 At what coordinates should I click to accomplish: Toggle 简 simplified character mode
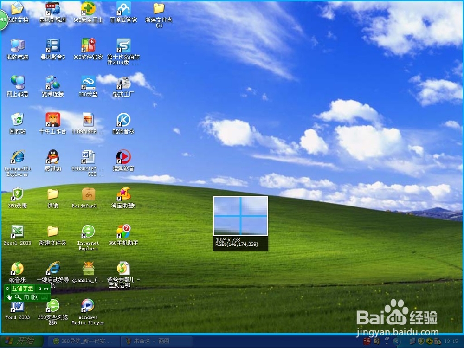[26, 297]
